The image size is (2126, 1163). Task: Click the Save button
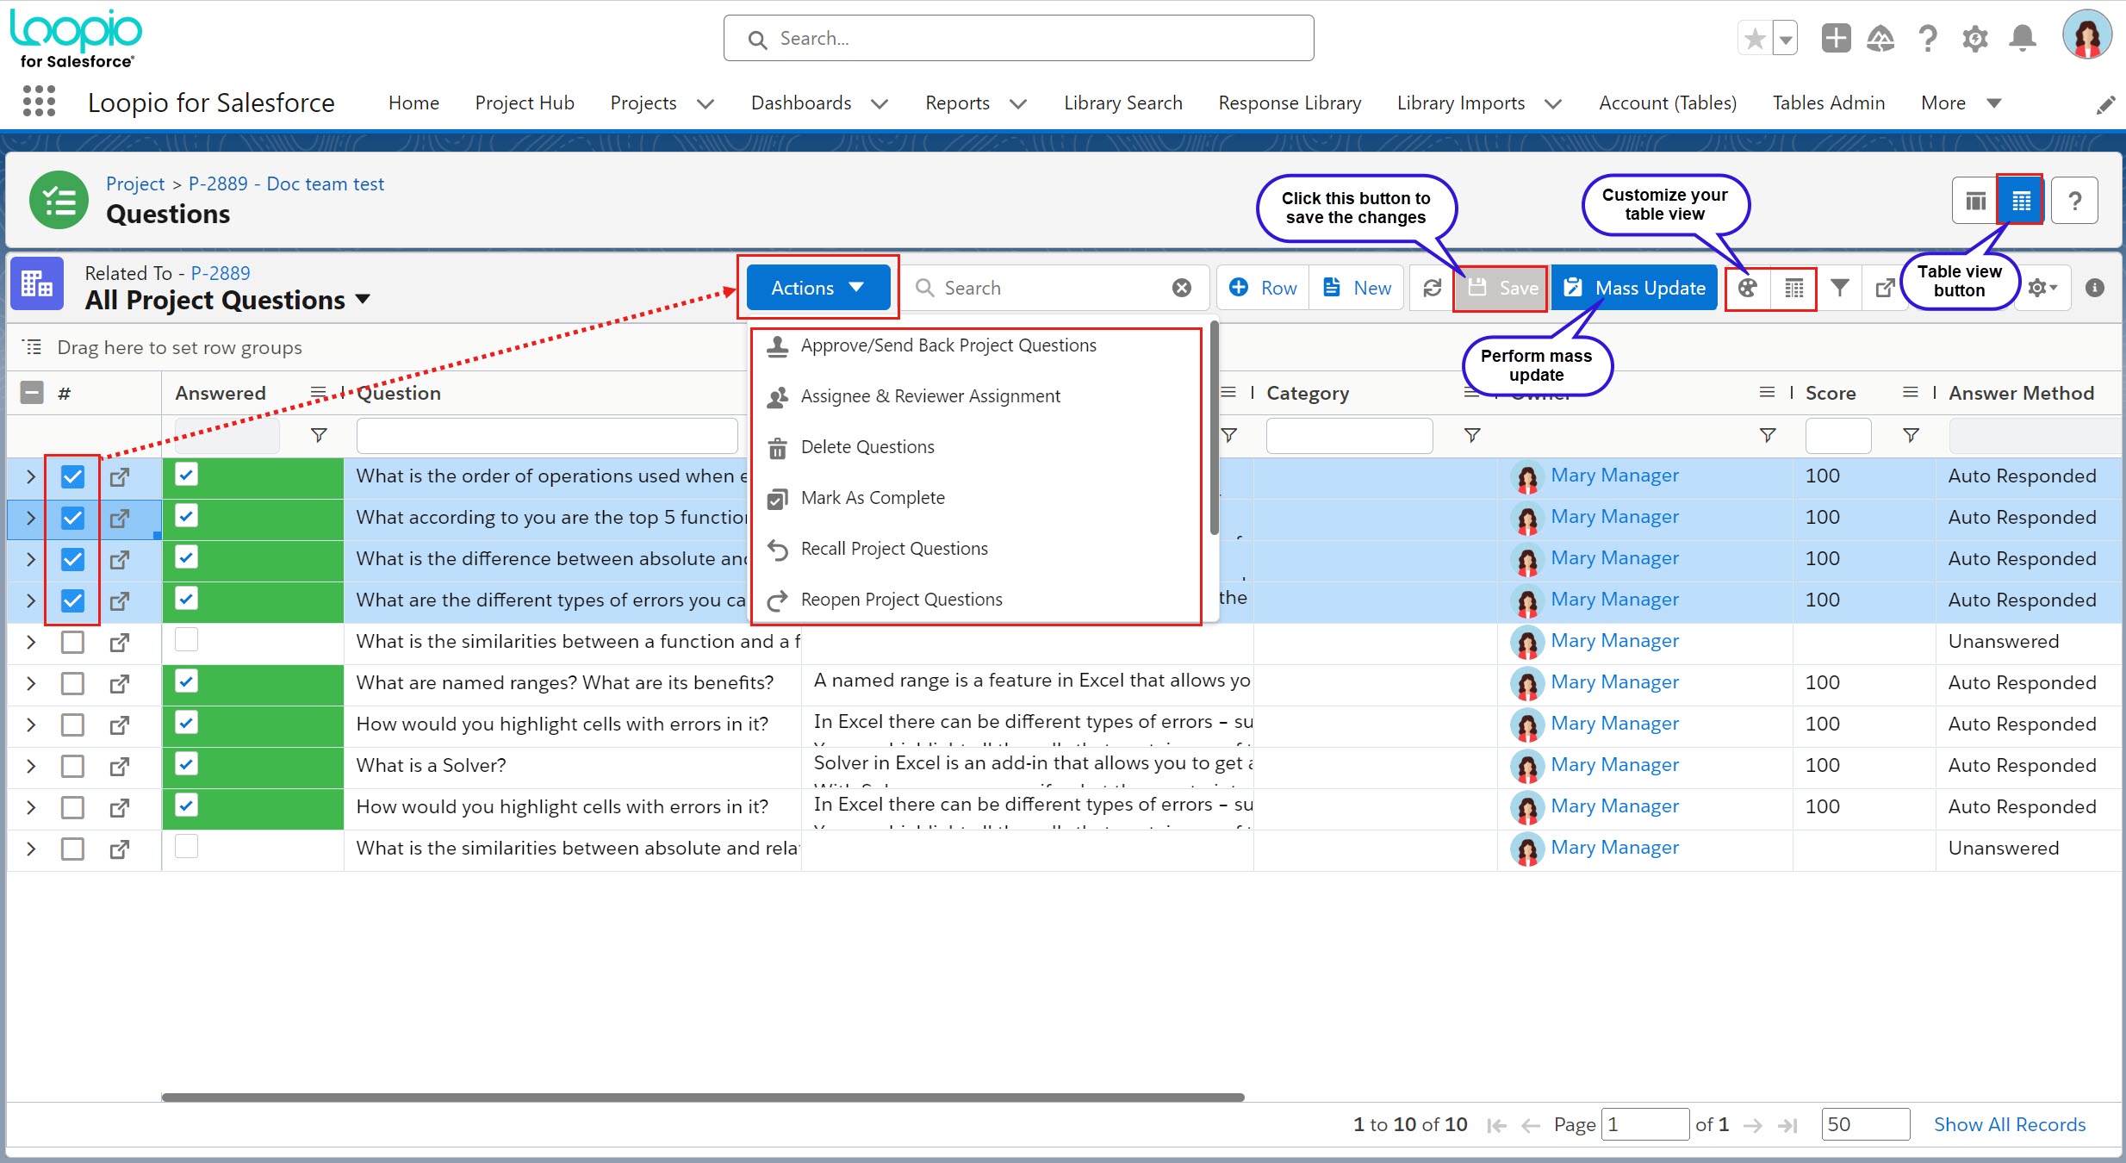(x=1501, y=288)
